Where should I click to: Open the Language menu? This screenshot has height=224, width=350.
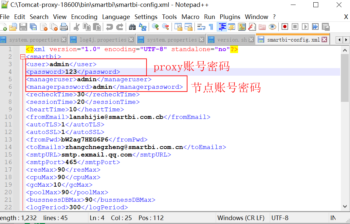tap(116, 17)
